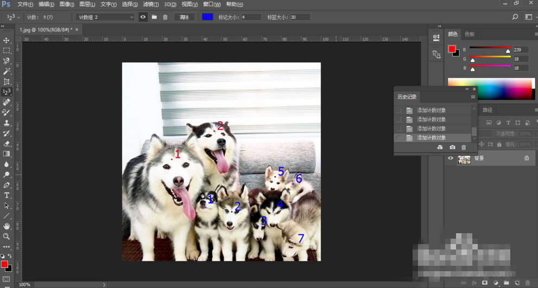Open the History panel options menu
The image size is (538, 288).
tap(472, 97)
